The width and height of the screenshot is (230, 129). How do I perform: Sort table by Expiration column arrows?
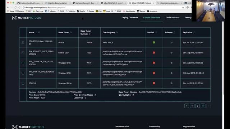point(194,33)
